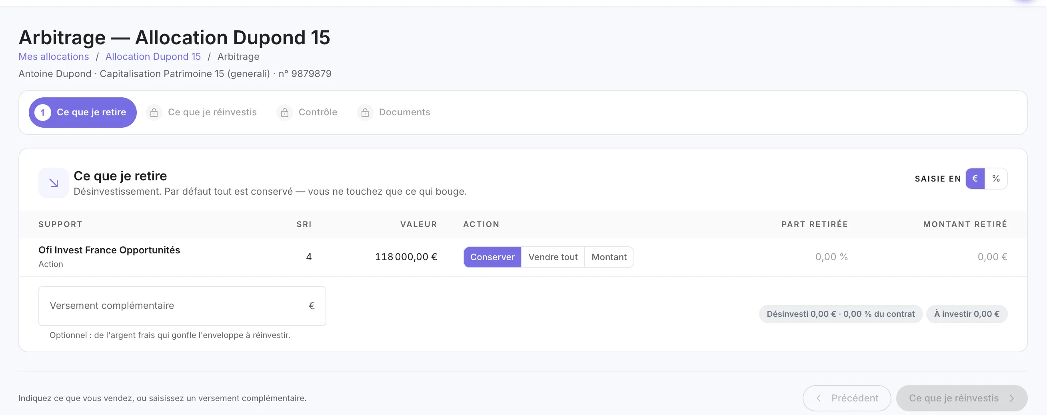
Task: Click the À investir 0,00 € pill
Action: point(967,314)
